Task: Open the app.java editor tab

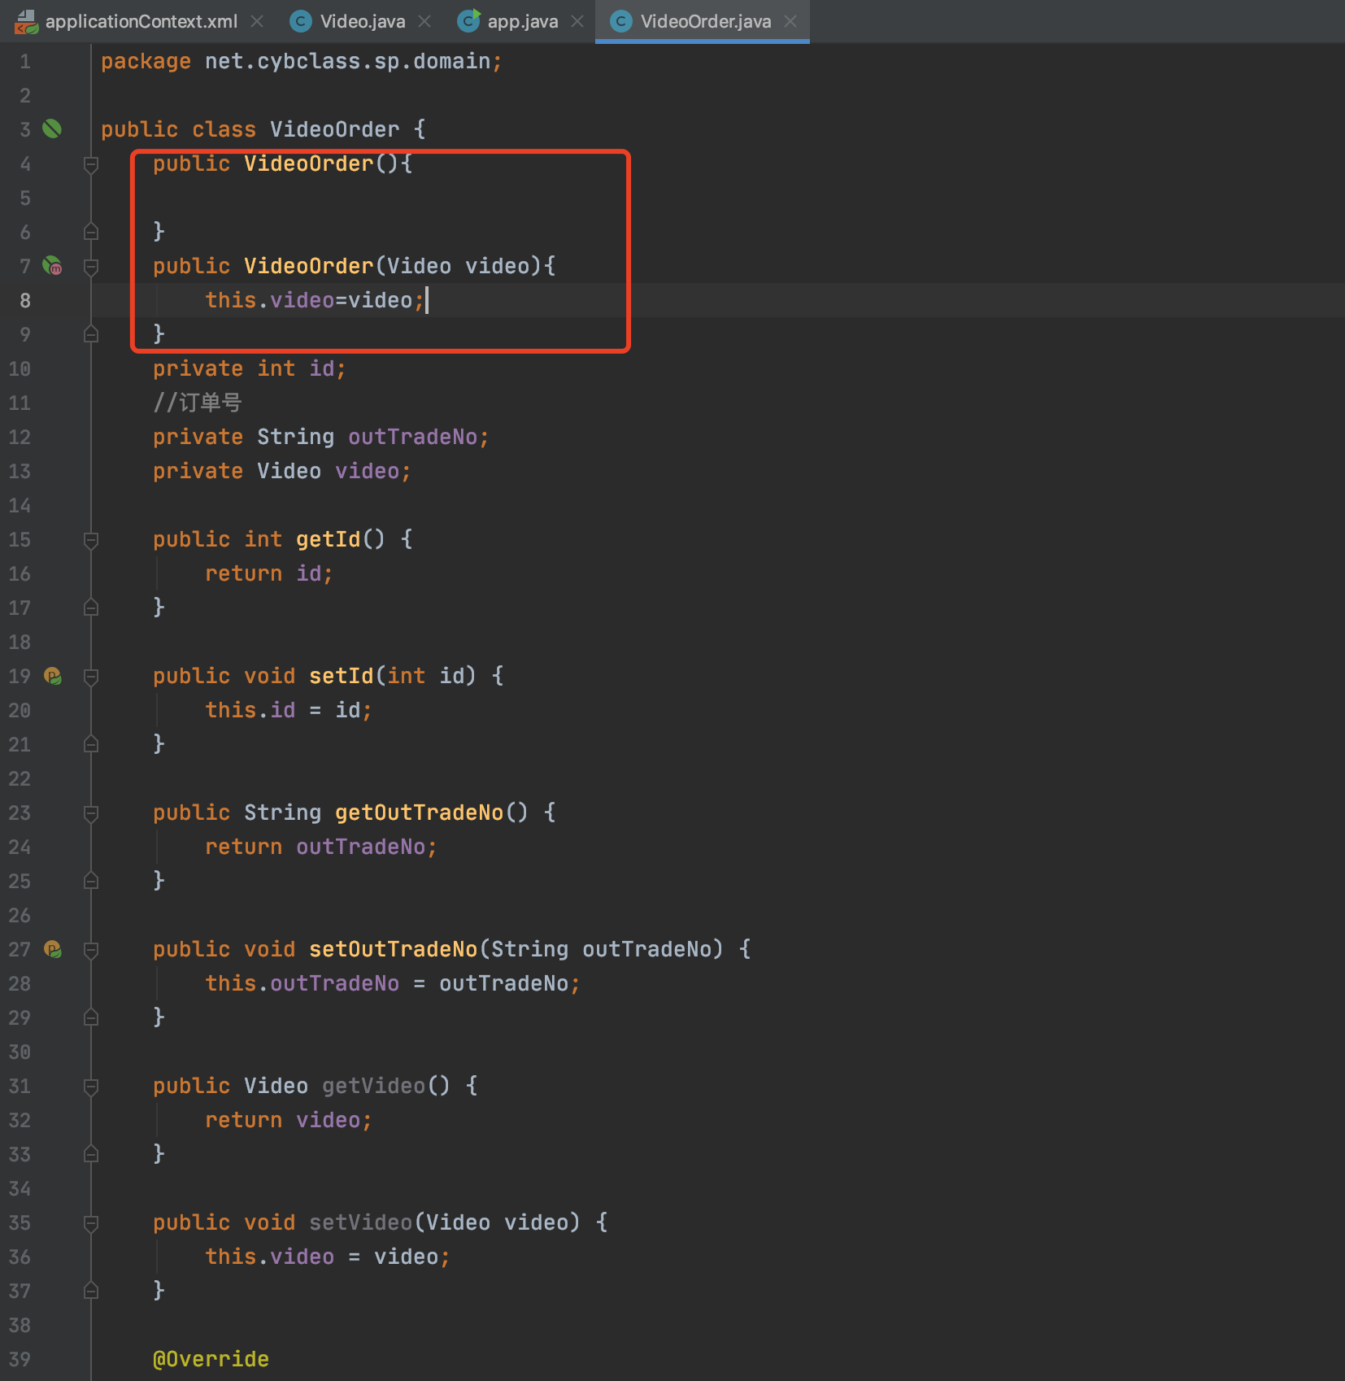Action: click(522, 22)
